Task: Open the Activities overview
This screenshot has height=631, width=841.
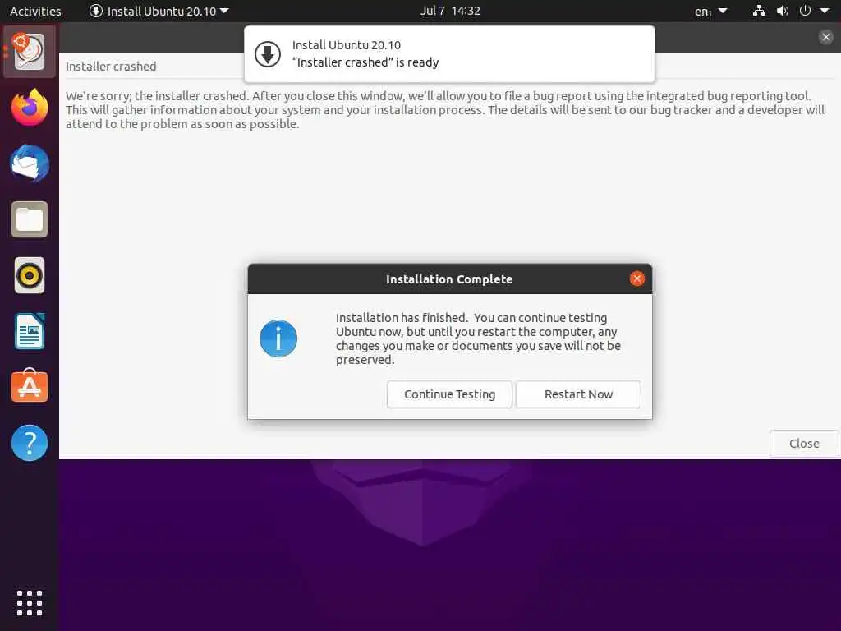Action: point(35,11)
